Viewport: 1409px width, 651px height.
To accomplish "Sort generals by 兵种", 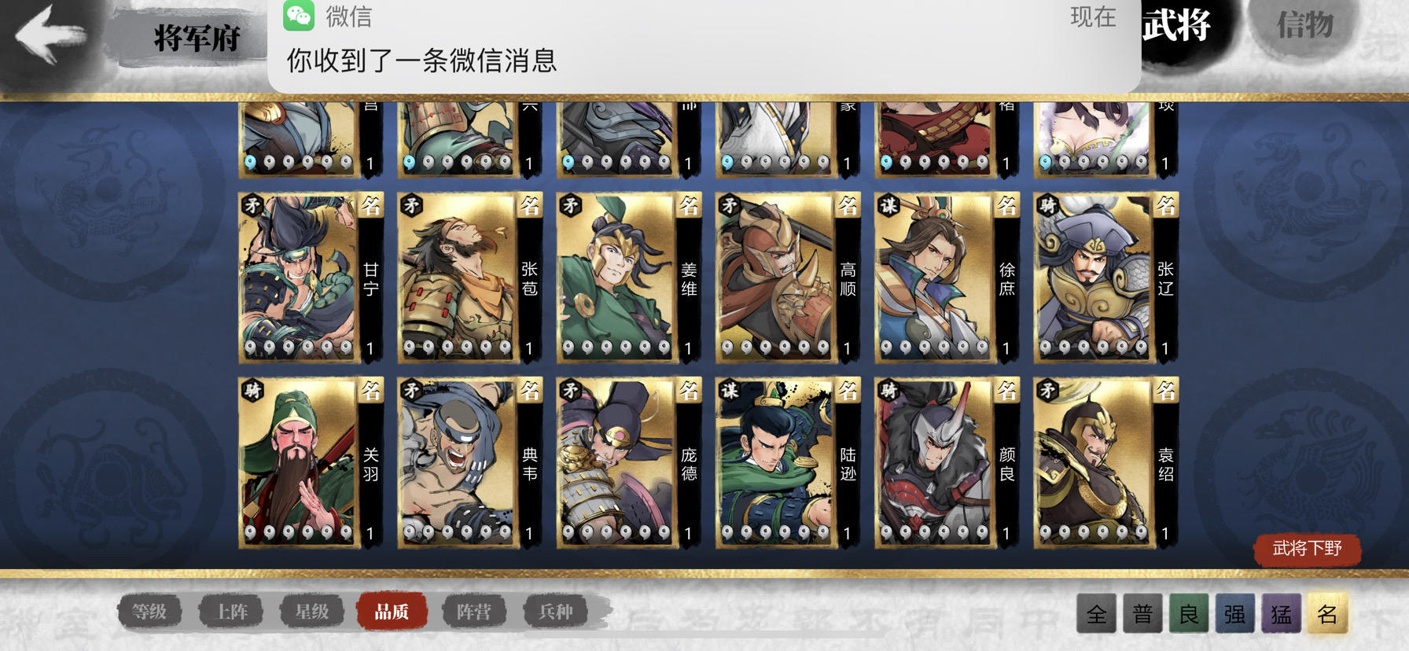I will (556, 612).
